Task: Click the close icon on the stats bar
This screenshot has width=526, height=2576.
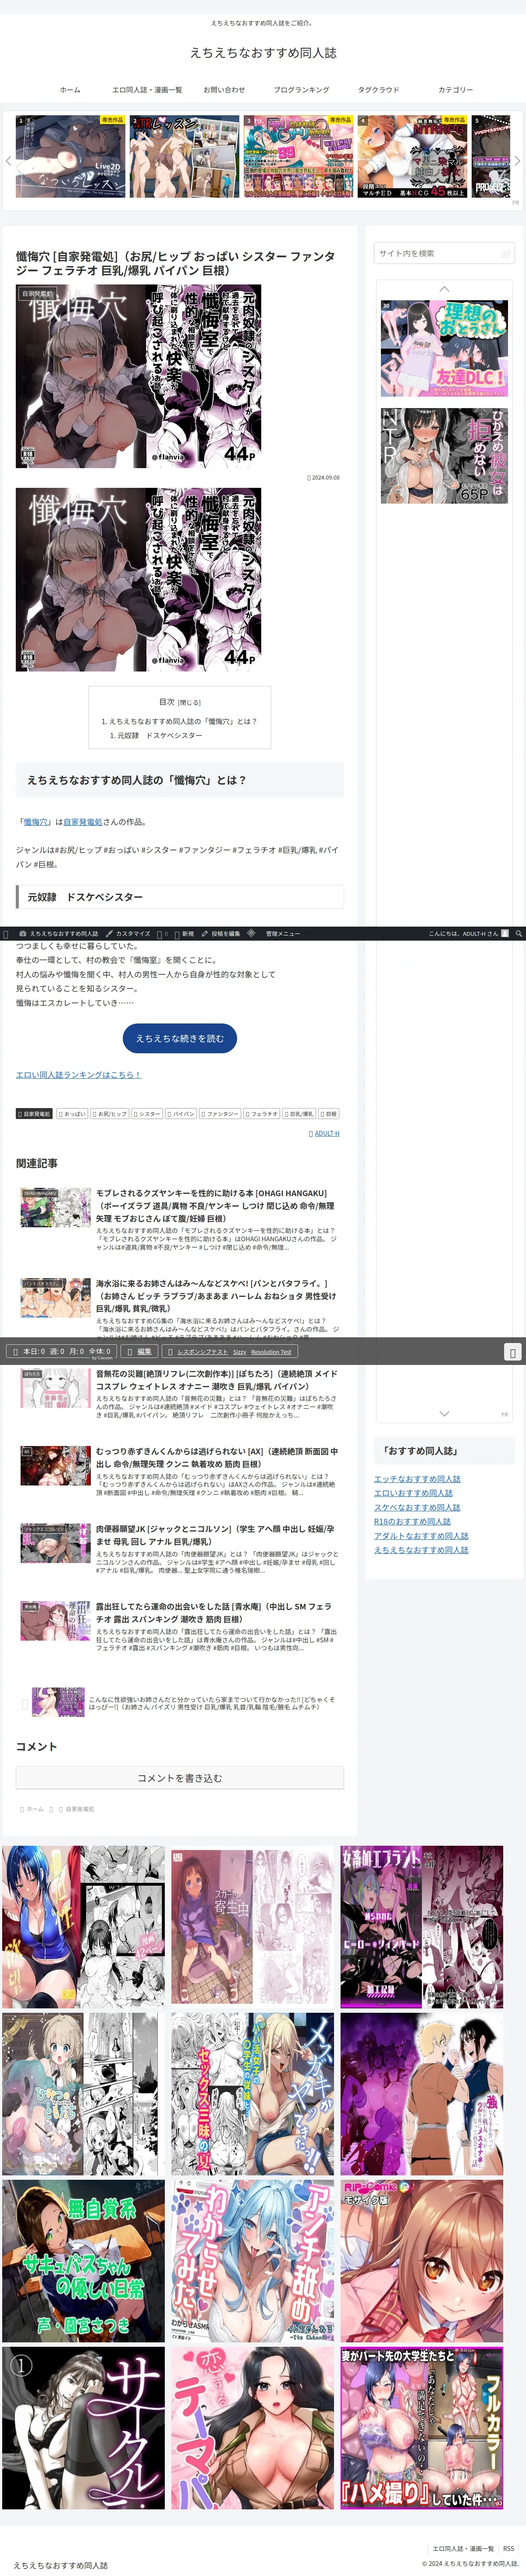Action: [512, 1352]
